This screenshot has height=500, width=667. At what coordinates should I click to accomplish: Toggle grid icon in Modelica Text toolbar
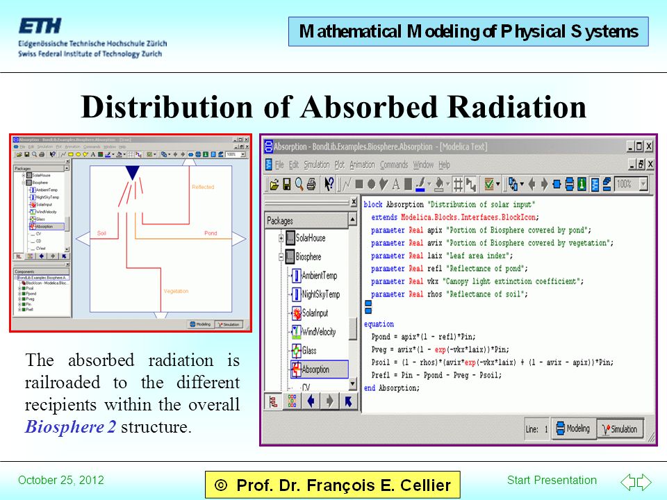pos(458,185)
